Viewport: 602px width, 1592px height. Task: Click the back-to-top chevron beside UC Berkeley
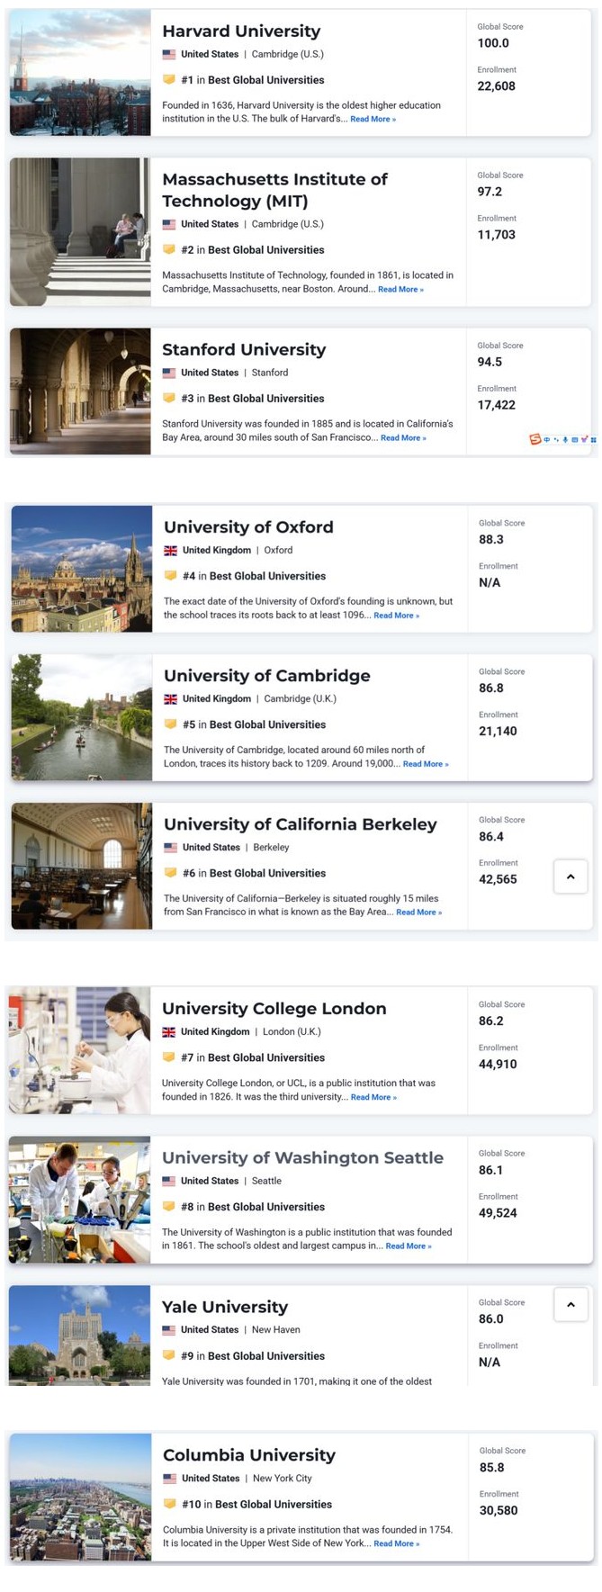pyautogui.click(x=571, y=877)
